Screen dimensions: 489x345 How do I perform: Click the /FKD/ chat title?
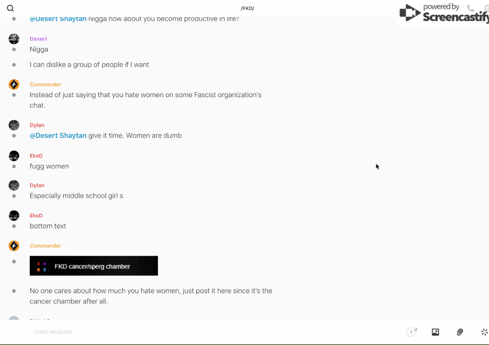pyautogui.click(x=247, y=8)
